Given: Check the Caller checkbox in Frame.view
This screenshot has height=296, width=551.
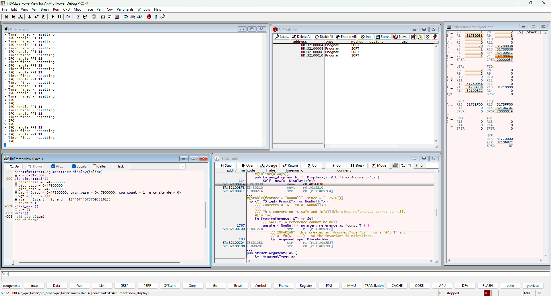Looking at the screenshot, I should click(95, 166).
